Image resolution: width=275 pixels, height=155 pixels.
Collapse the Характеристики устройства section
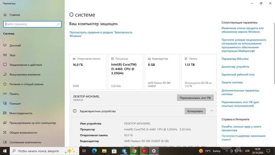(212, 111)
